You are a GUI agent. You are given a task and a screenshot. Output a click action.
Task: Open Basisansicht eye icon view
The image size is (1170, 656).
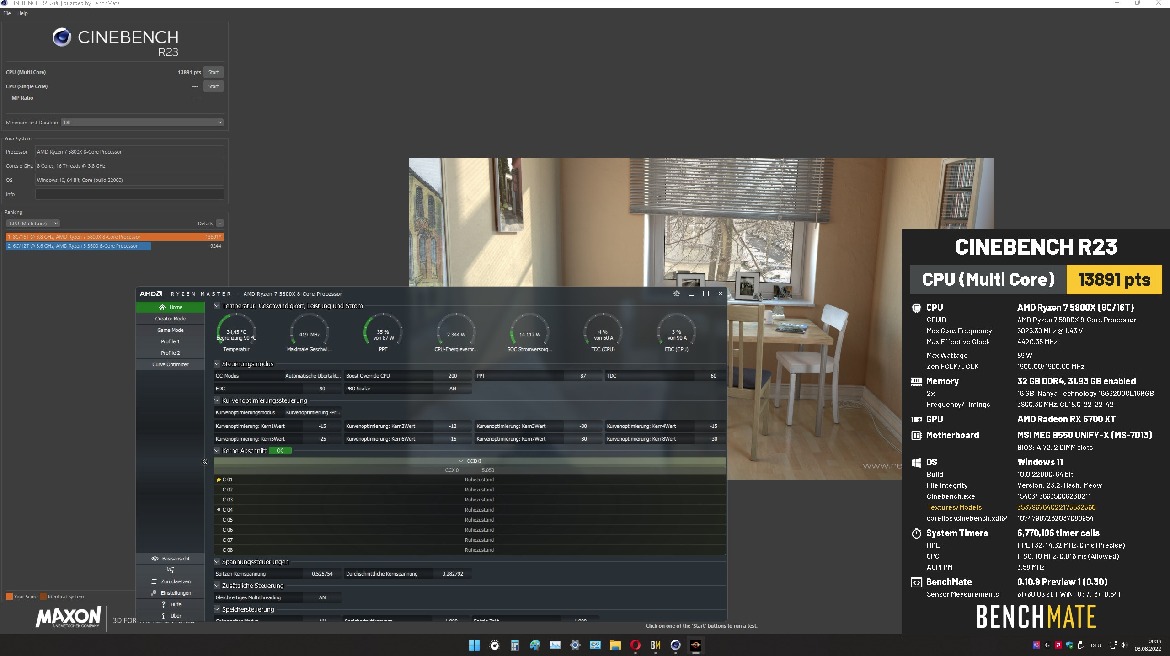(155, 559)
